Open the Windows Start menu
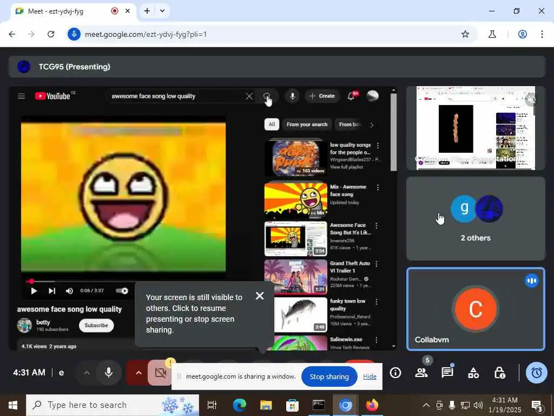554x416 pixels. tap(13, 405)
